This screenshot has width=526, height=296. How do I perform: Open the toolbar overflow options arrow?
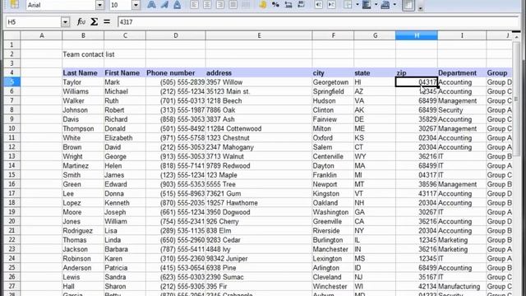click(x=420, y=7)
